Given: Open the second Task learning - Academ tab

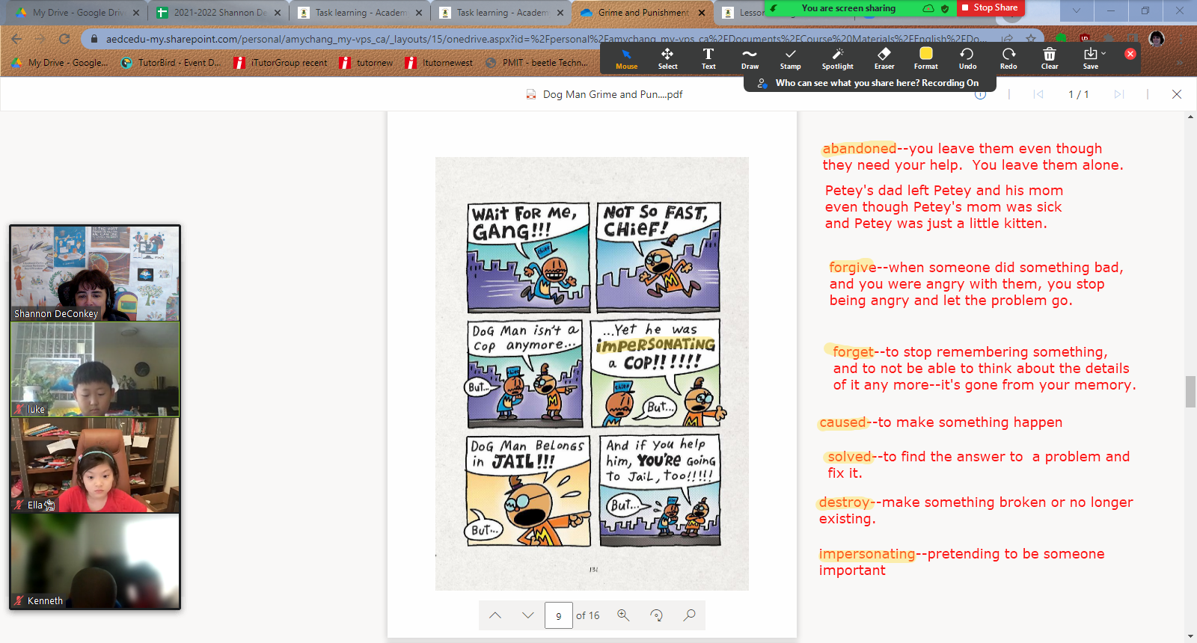Looking at the screenshot, I should (x=500, y=13).
